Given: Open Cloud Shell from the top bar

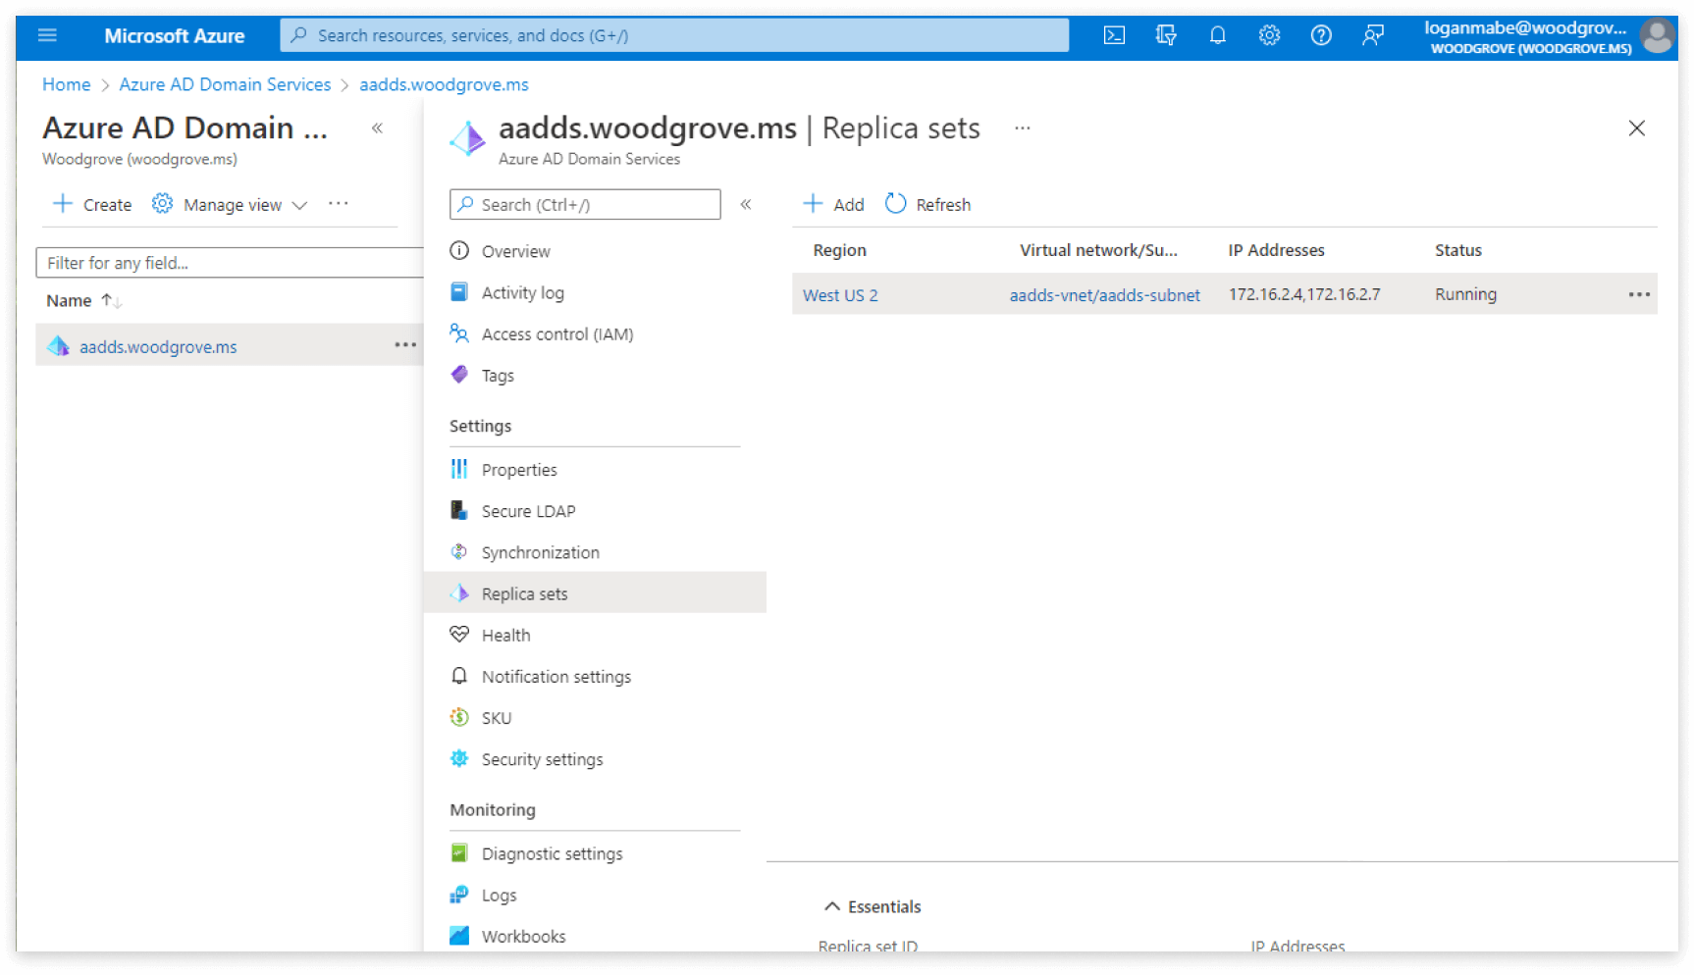Looking at the screenshot, I should [1114, 35].
